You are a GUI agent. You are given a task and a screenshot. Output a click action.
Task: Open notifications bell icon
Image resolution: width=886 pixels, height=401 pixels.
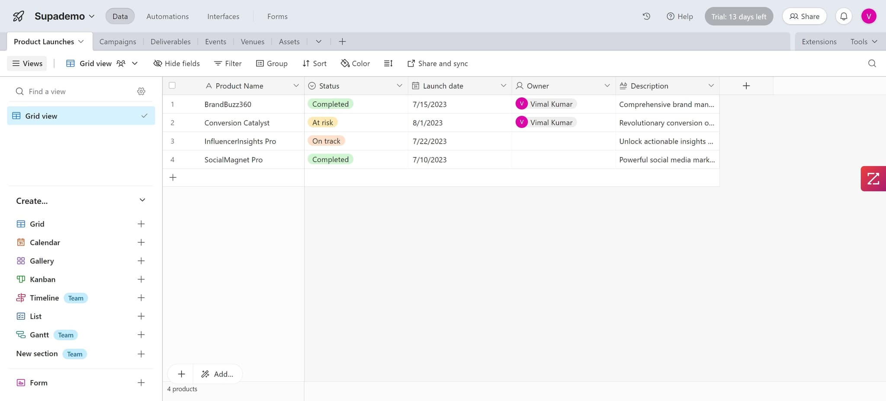coord(844,16)
